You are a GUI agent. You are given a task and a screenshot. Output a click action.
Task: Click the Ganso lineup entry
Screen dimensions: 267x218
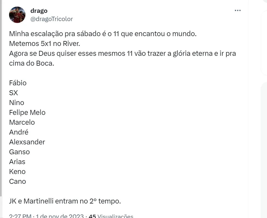(19, 152)
